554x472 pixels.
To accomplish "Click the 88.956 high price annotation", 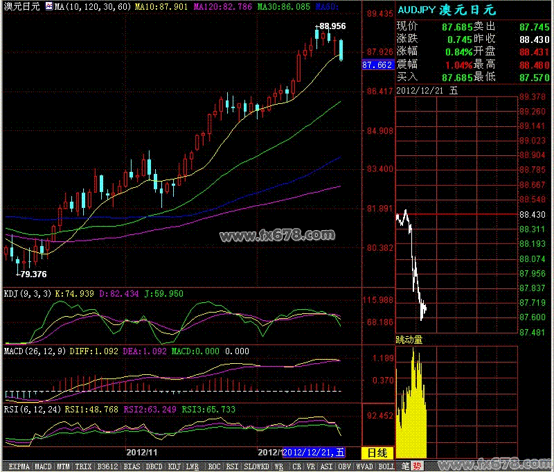I will pos(332,26).
